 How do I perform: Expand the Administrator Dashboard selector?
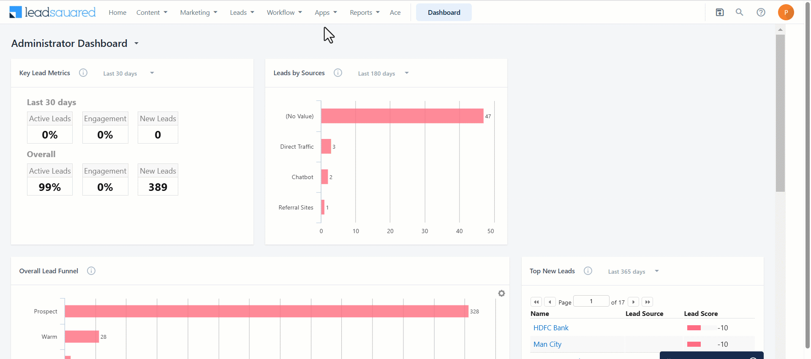pos(136,44)
